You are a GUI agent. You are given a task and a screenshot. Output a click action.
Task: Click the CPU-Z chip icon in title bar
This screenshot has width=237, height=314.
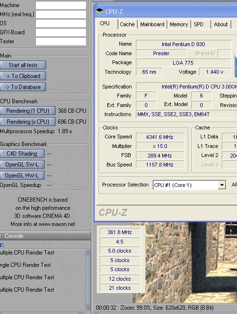coord(99,11)
